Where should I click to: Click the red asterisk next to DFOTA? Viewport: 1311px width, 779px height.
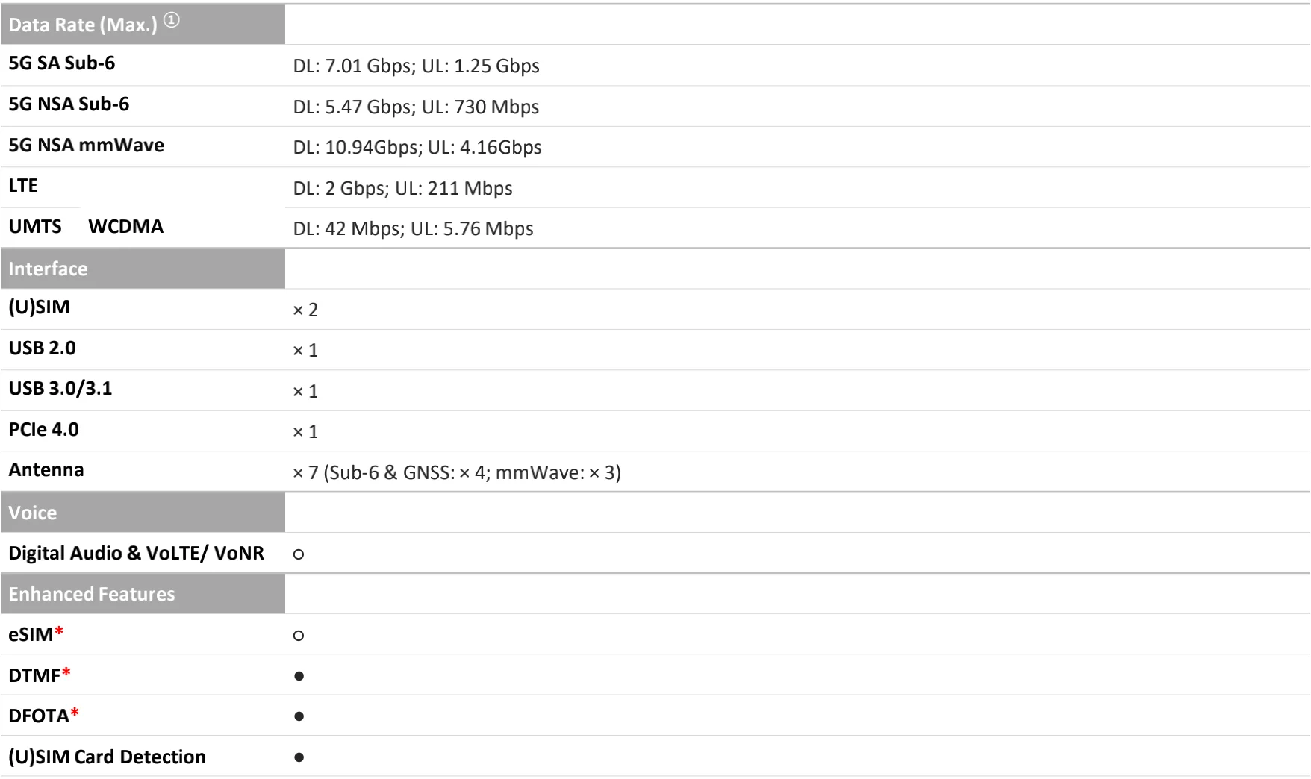click(75, 714)
